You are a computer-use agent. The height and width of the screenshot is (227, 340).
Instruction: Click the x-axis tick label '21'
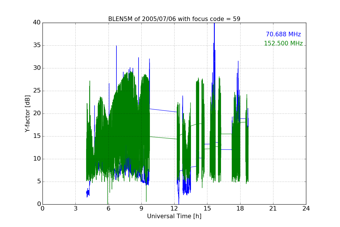point(273,208)
